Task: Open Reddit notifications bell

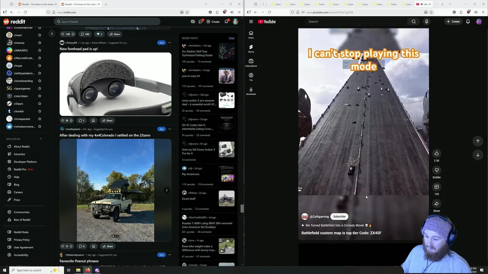Action: [x=226, y=22]
